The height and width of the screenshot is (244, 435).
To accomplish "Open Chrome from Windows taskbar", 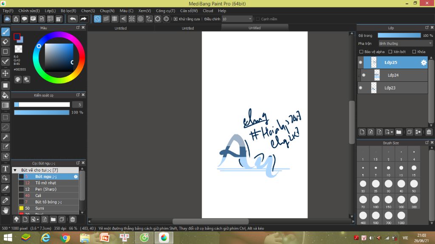I will (x=65, y=238).
